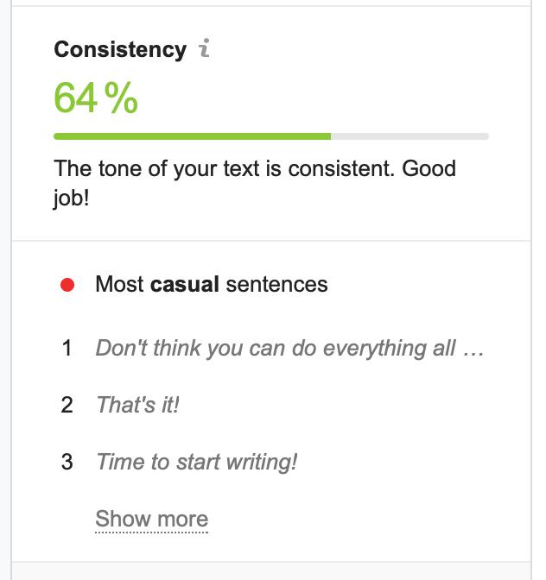Click the "Most casual sentences" label
Image resolution: width=546 pixels, height=580 pixels.
tap(211, 284)
